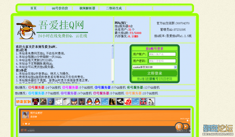Open the 挂Q墙 link
The width and height of the screenshot is (235, 137).
click(141, 79)
